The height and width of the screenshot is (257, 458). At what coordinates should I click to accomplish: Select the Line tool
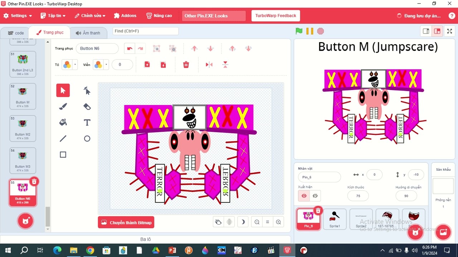click(x=63, y=138)
